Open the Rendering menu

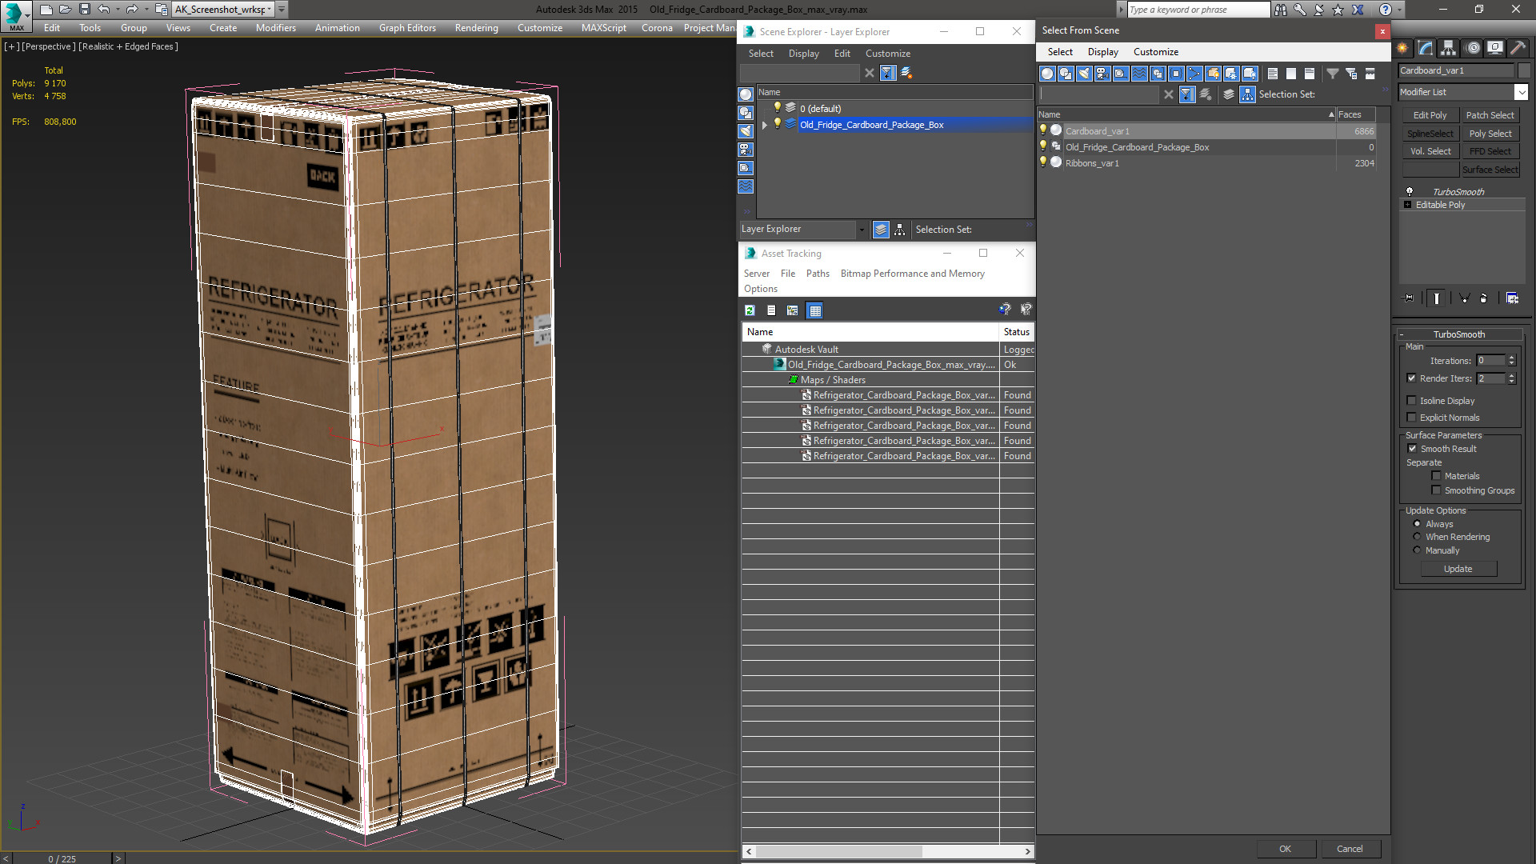coord(476,28)
